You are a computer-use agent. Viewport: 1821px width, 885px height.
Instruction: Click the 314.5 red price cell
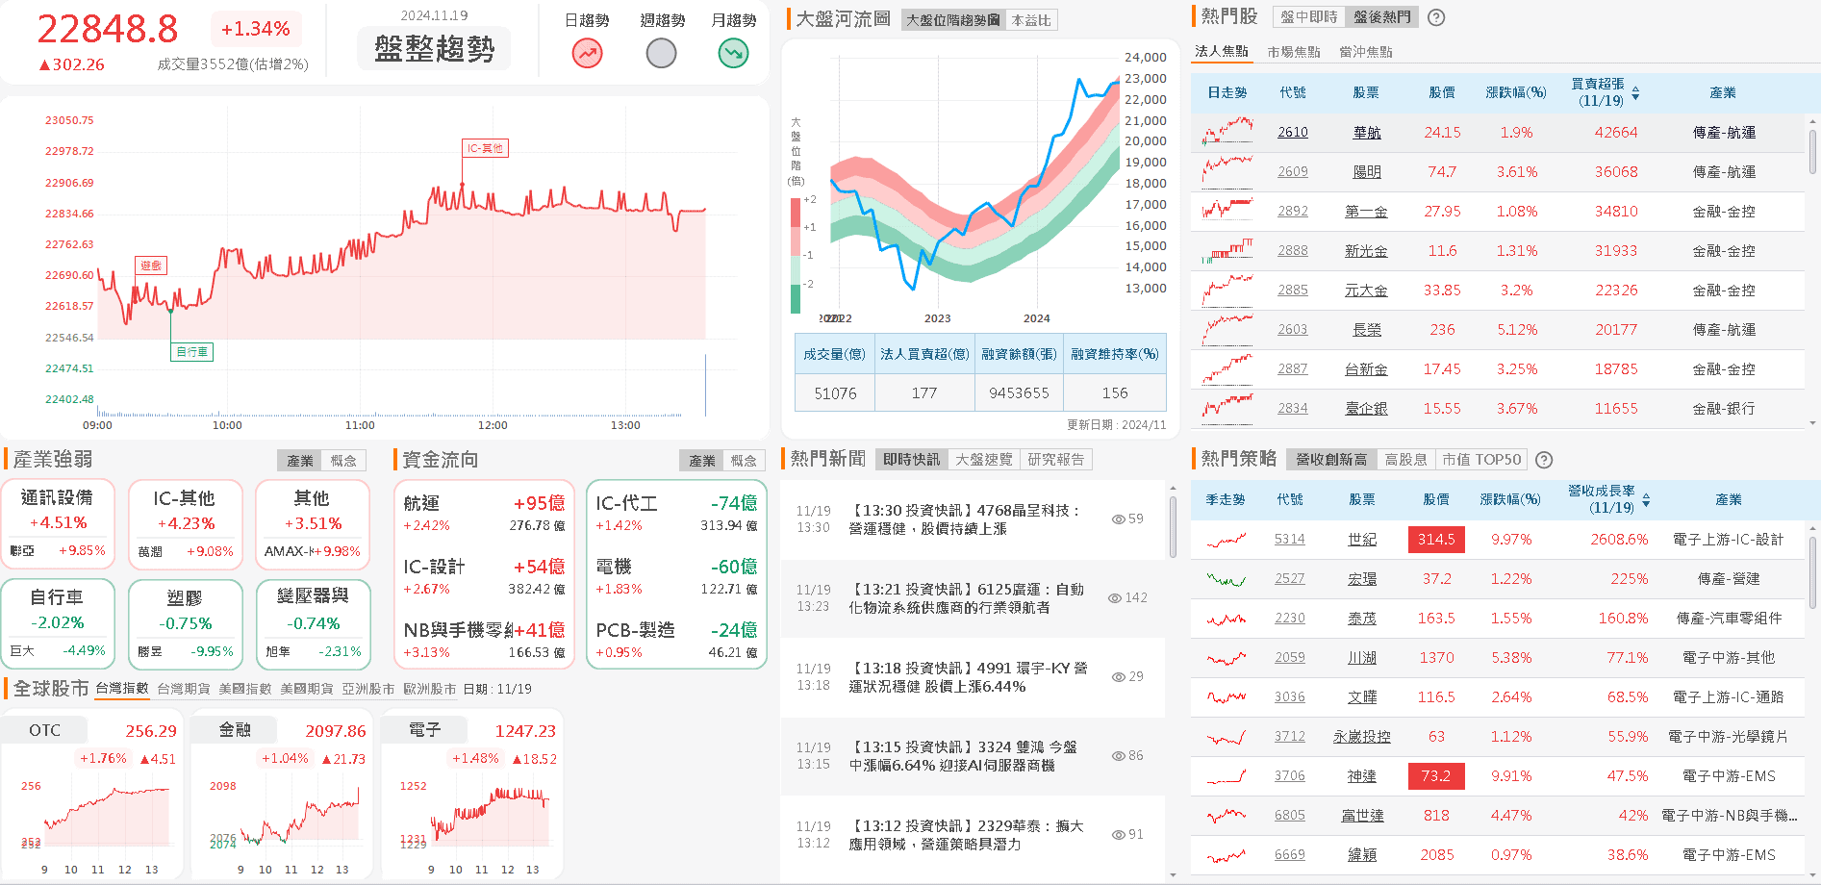[x=1435, y=540]
